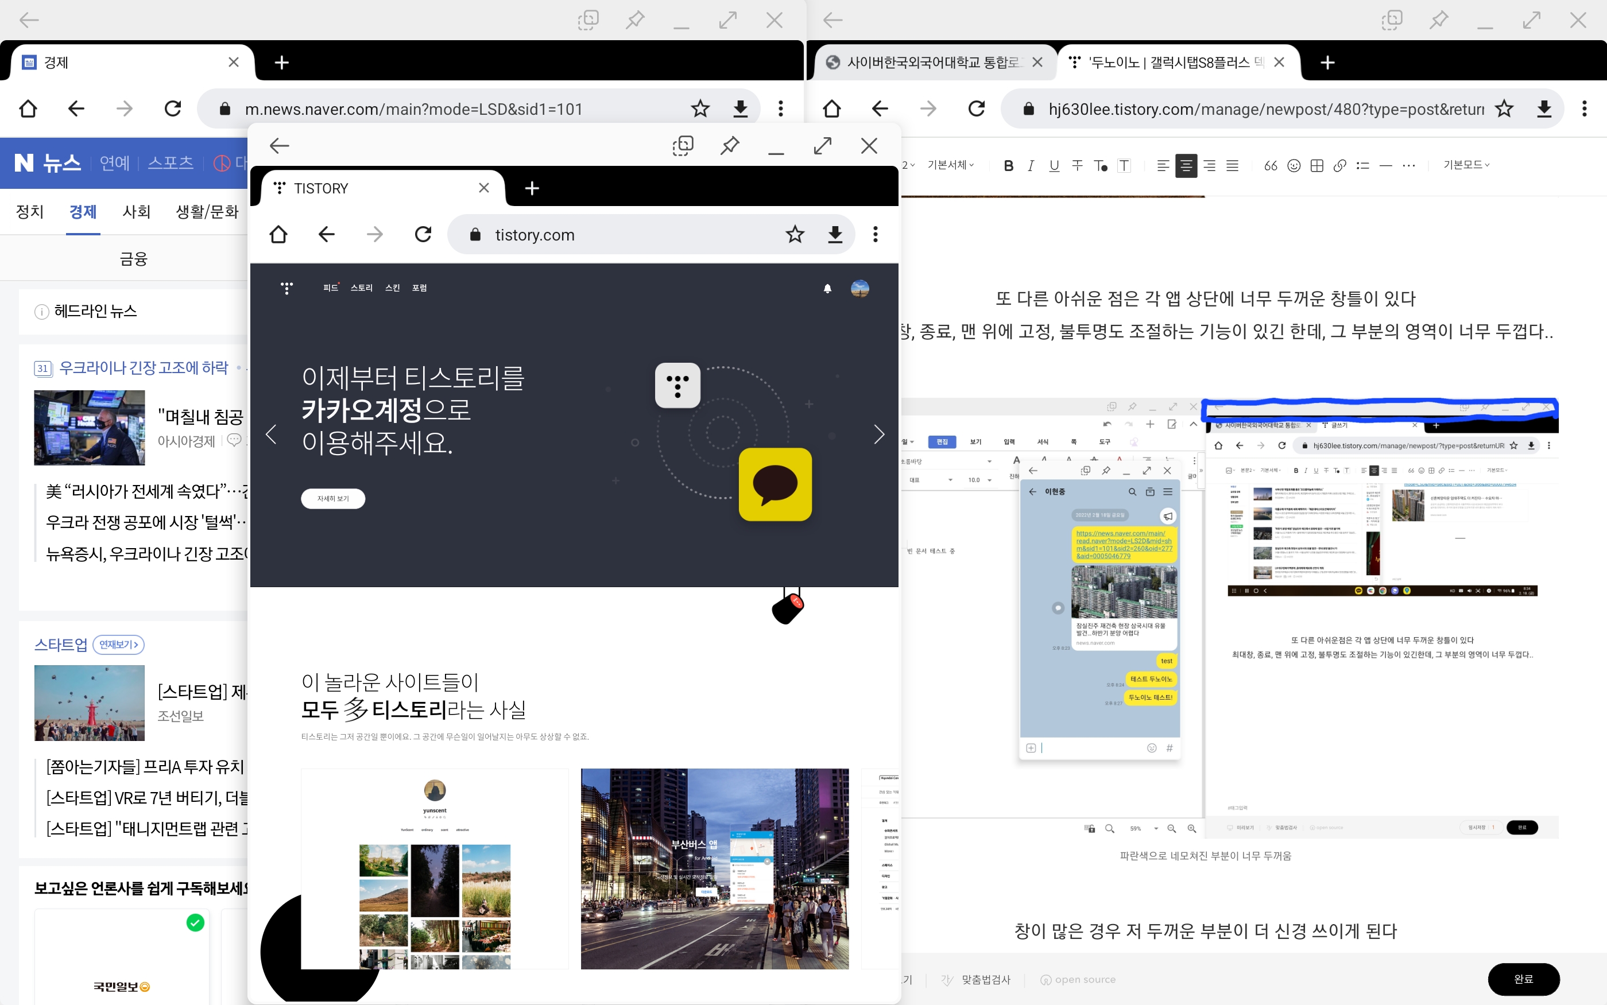Click download icon in editor browser address bar
This screenshot has width=1607, height=1005.
(x=1544, y=108)
